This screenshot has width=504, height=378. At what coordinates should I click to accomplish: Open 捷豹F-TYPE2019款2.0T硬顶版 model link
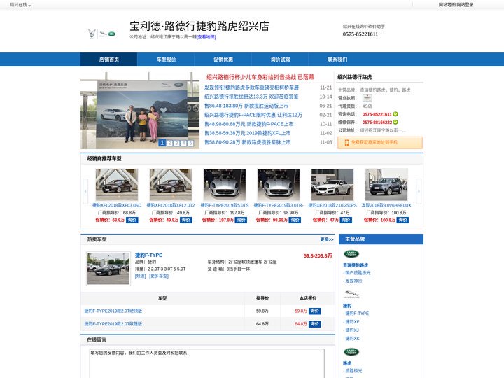(x=113, y=311)
